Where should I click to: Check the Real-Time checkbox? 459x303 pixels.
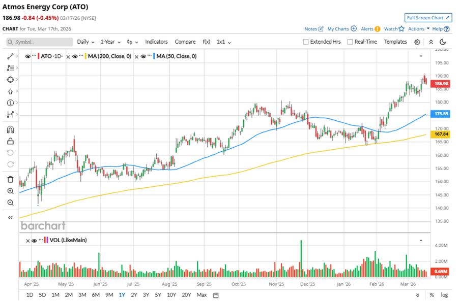coord(350,42)
